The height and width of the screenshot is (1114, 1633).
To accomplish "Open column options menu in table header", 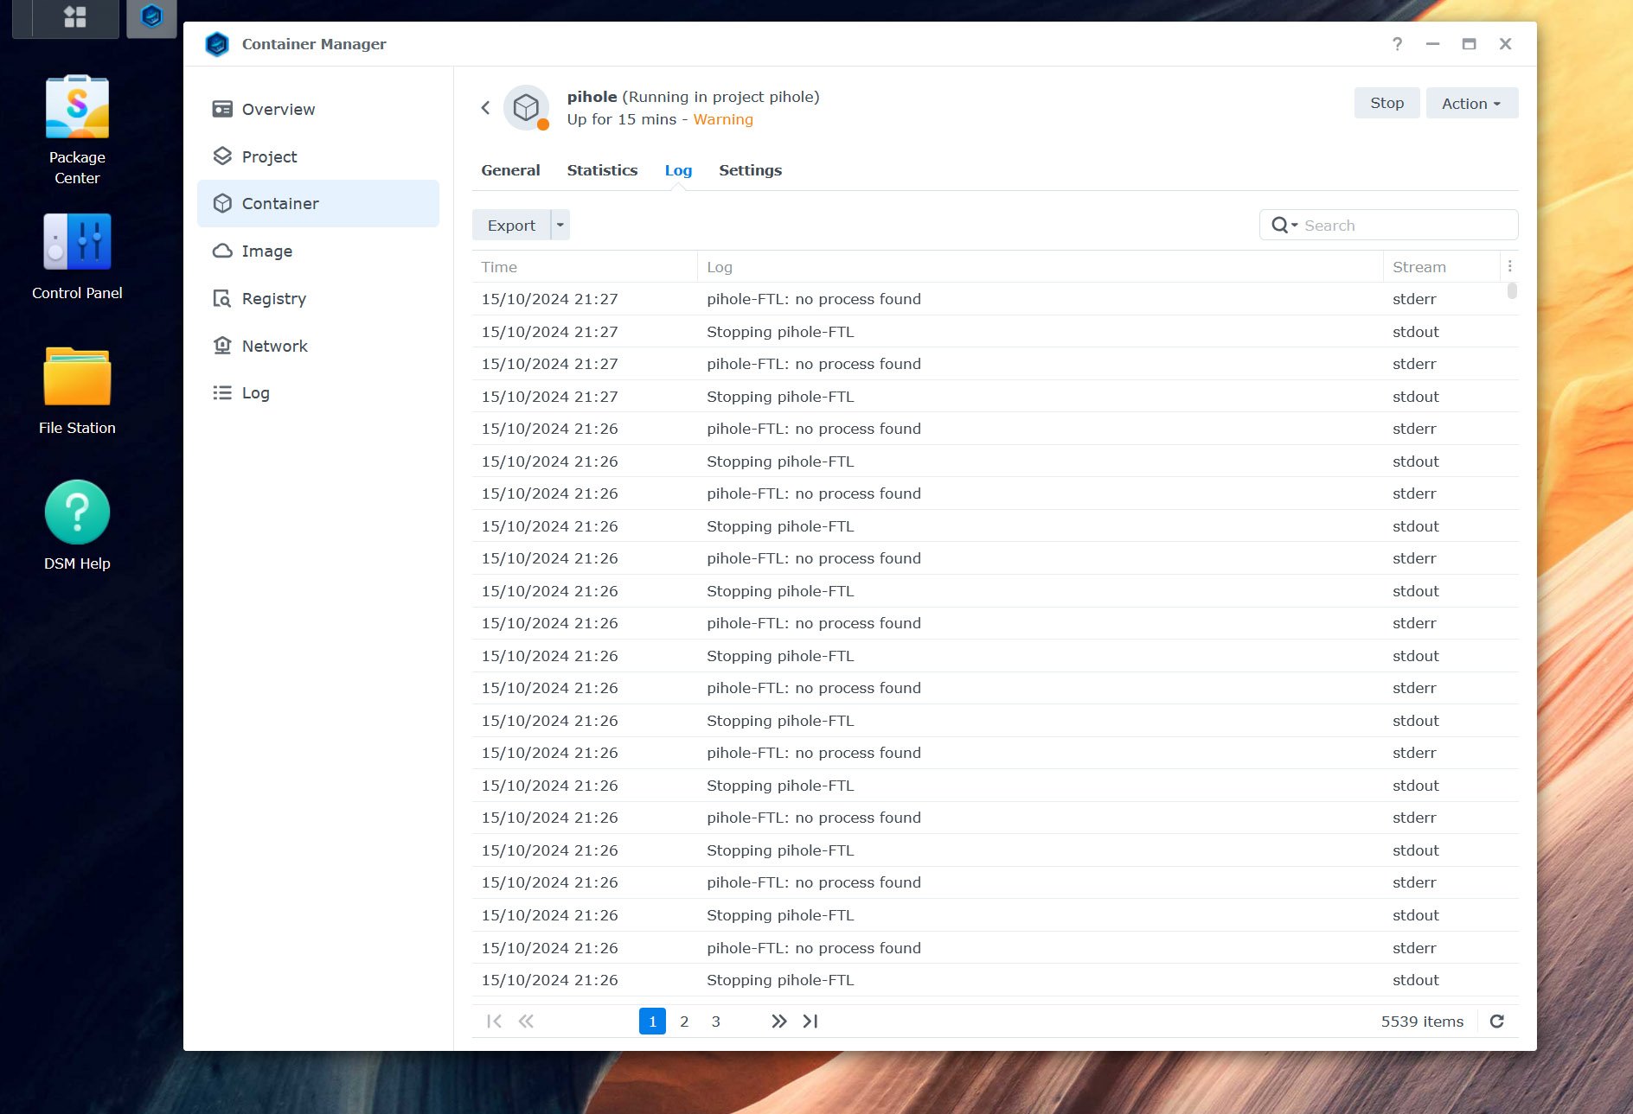I will click(1509, 267).
